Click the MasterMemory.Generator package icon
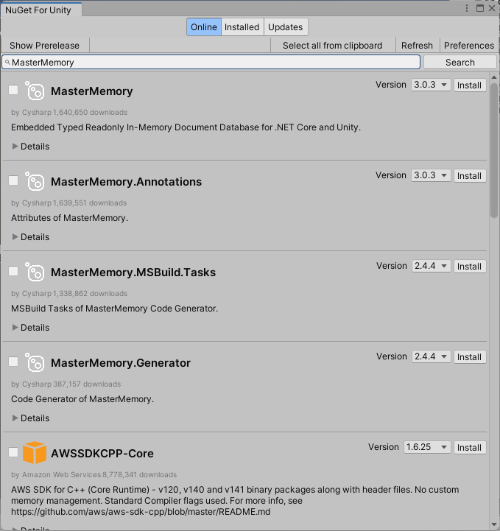500x531 pixels. point(35,362)
